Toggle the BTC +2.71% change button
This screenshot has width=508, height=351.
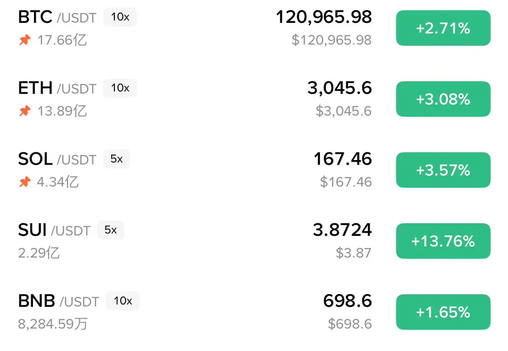(443, 28)
